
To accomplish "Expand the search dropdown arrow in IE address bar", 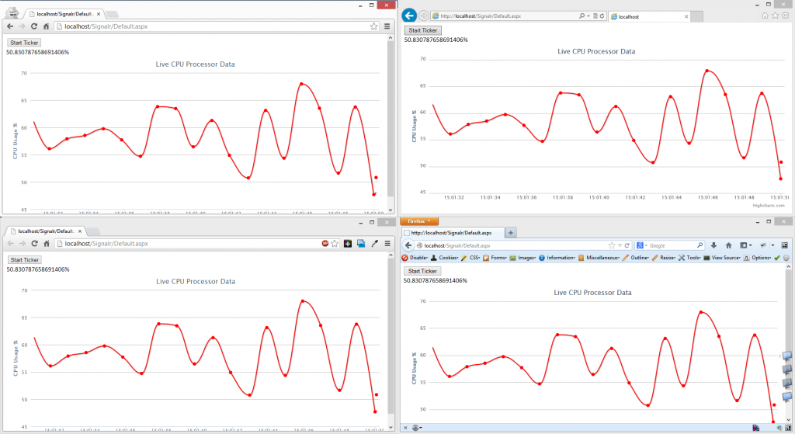I will tap(588, 16).
